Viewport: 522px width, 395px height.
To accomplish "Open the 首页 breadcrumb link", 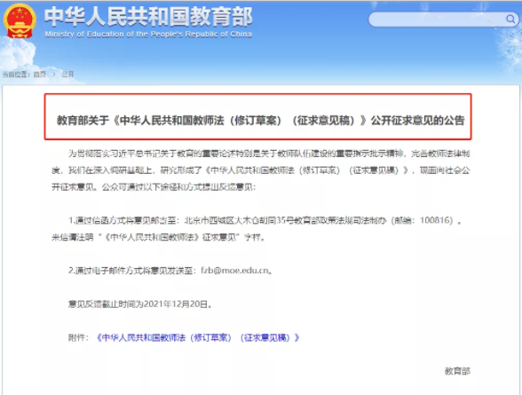I will [40, 75].
